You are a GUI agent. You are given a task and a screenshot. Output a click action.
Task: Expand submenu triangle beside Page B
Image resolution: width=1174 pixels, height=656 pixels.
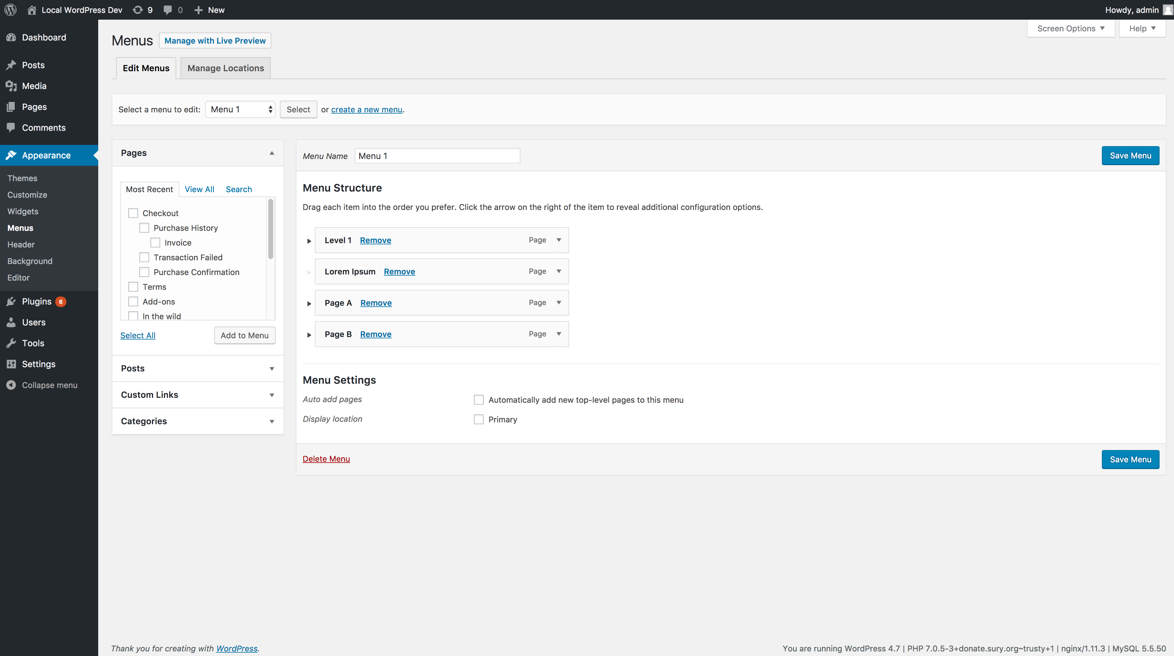point(309,335)
